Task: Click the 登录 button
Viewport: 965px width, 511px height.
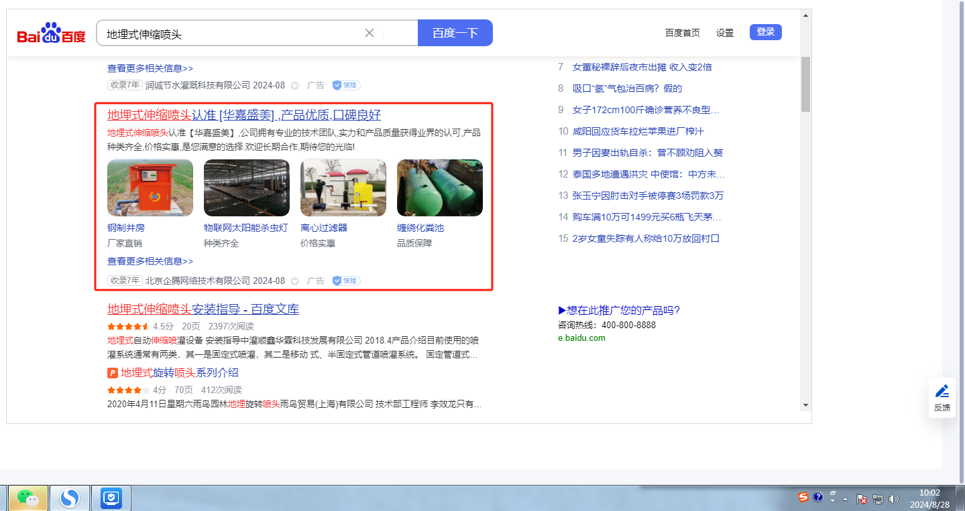Action: (766, 32)
